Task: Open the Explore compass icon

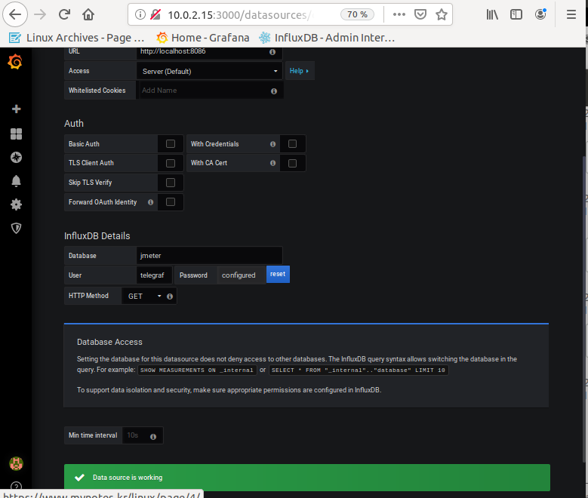Action: (x=16, y=158)
